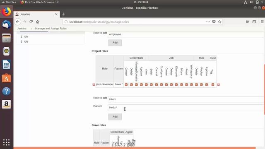Uncheck Credentials View for jave-developer
The image size is (265, 149).
[146, 84]
